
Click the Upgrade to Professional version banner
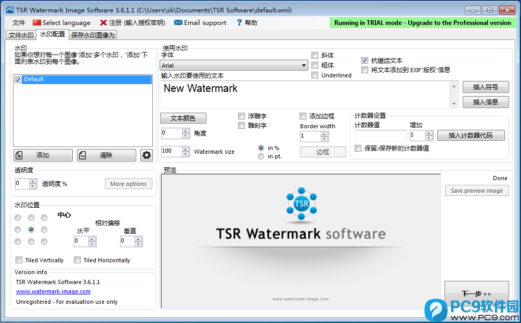pyautogui.click(x=423, y=22)
